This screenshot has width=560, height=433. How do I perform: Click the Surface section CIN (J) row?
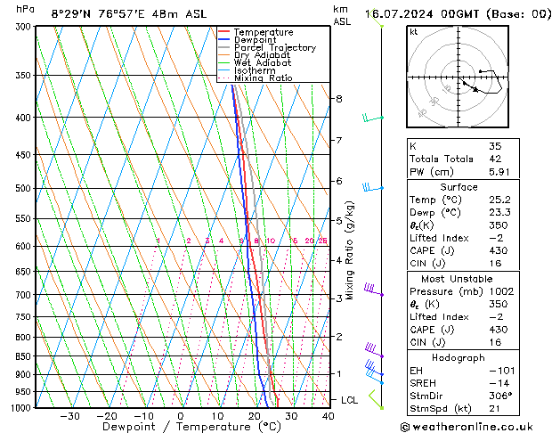point(463,264)
